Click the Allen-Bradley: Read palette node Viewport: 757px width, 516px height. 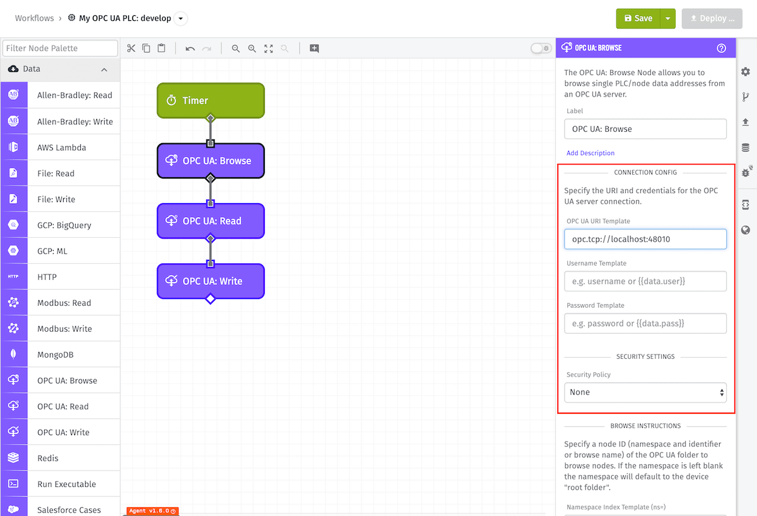click(x=60, y=95)
